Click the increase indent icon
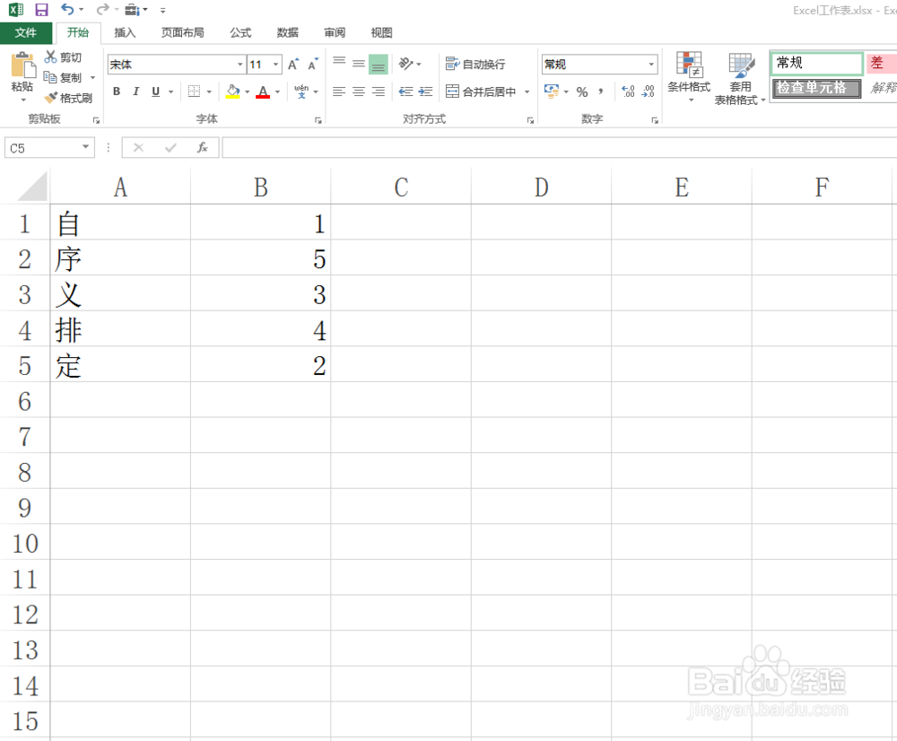Image resolution: width=897 pixels, height=741 pixels. tap(425, 92)
